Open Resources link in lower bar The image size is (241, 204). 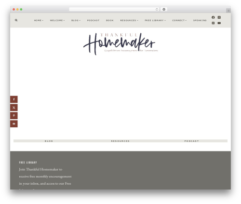tap(120, 141)
